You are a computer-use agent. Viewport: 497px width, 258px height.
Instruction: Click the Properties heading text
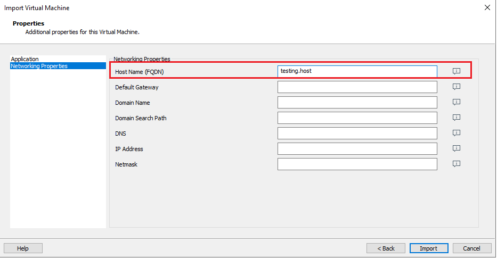pos(29,23)
